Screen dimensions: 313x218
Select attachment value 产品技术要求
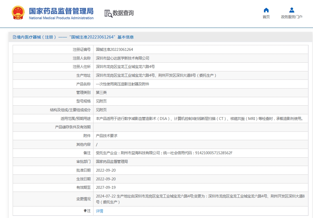[x=107, y=136]
